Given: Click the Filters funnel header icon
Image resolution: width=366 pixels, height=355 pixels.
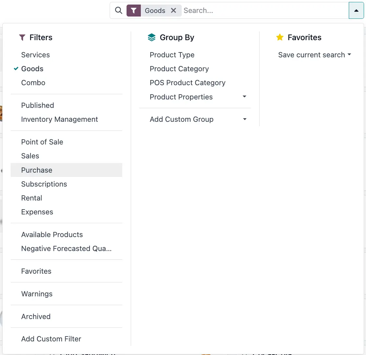Looking at the screenshot, I should pos(22,38).
